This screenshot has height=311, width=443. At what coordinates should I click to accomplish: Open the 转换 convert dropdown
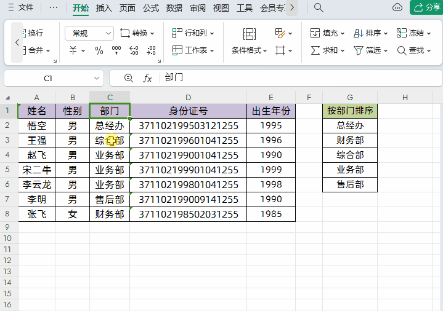click(x=137, y=33)
